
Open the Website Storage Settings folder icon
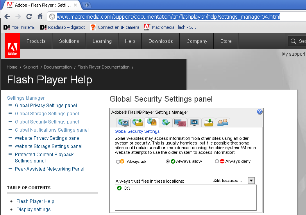pos(209,123)
